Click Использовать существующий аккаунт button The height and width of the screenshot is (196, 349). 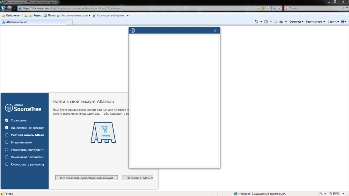click(x=87, y=178)
